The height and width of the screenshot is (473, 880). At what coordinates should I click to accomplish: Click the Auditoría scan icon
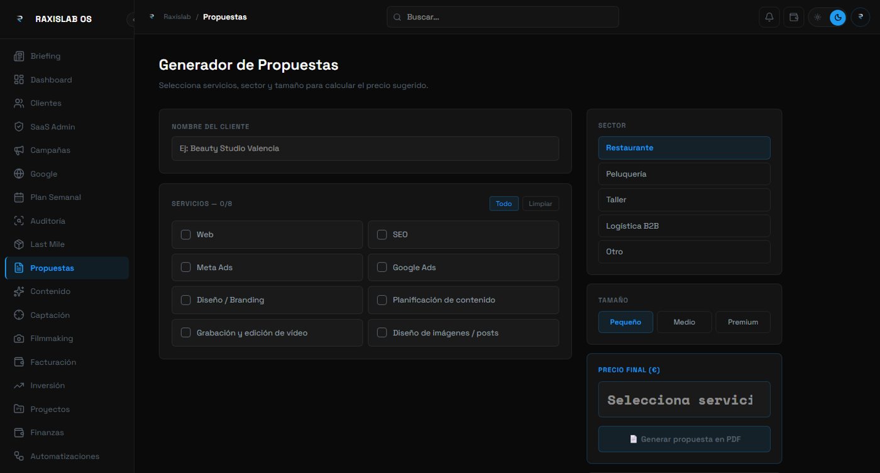pyautogui.click(x=19, y=221)
